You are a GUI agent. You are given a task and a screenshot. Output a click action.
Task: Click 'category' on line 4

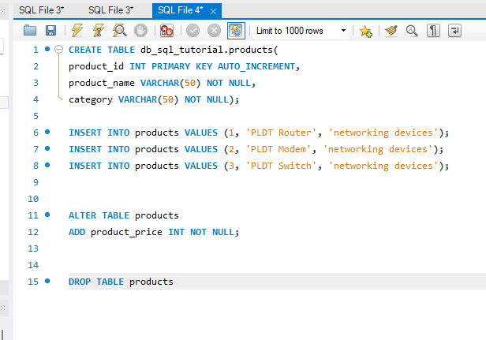(91, 100)
